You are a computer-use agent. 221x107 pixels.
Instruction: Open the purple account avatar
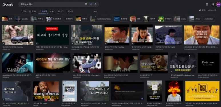[218, 5]
